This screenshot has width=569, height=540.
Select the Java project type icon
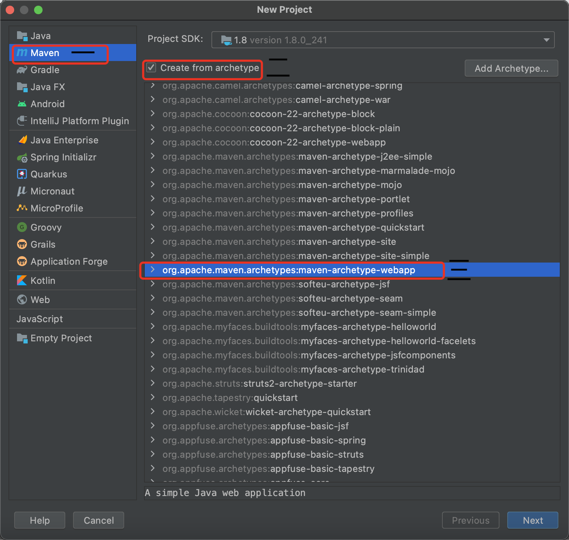coord(22,35)
